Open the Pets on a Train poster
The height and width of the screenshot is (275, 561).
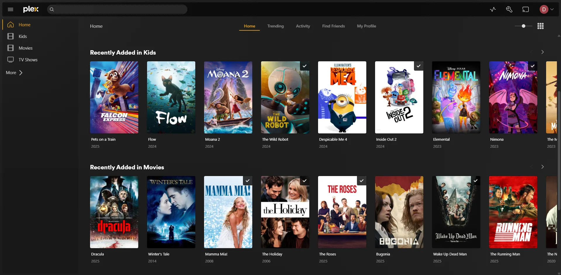pyautogui.click(x=114, y=97)
